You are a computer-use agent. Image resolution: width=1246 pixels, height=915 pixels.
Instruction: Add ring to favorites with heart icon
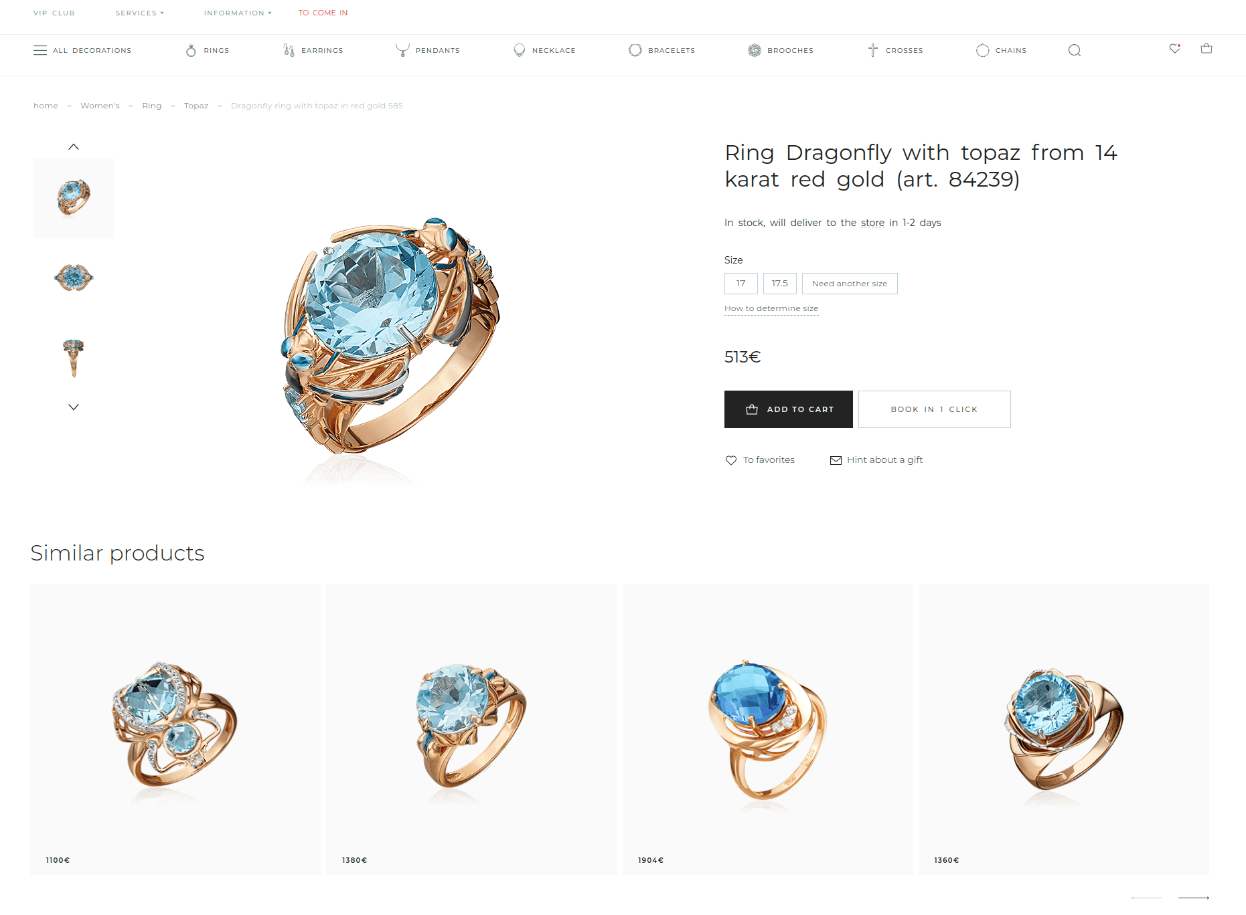(731, 460)
